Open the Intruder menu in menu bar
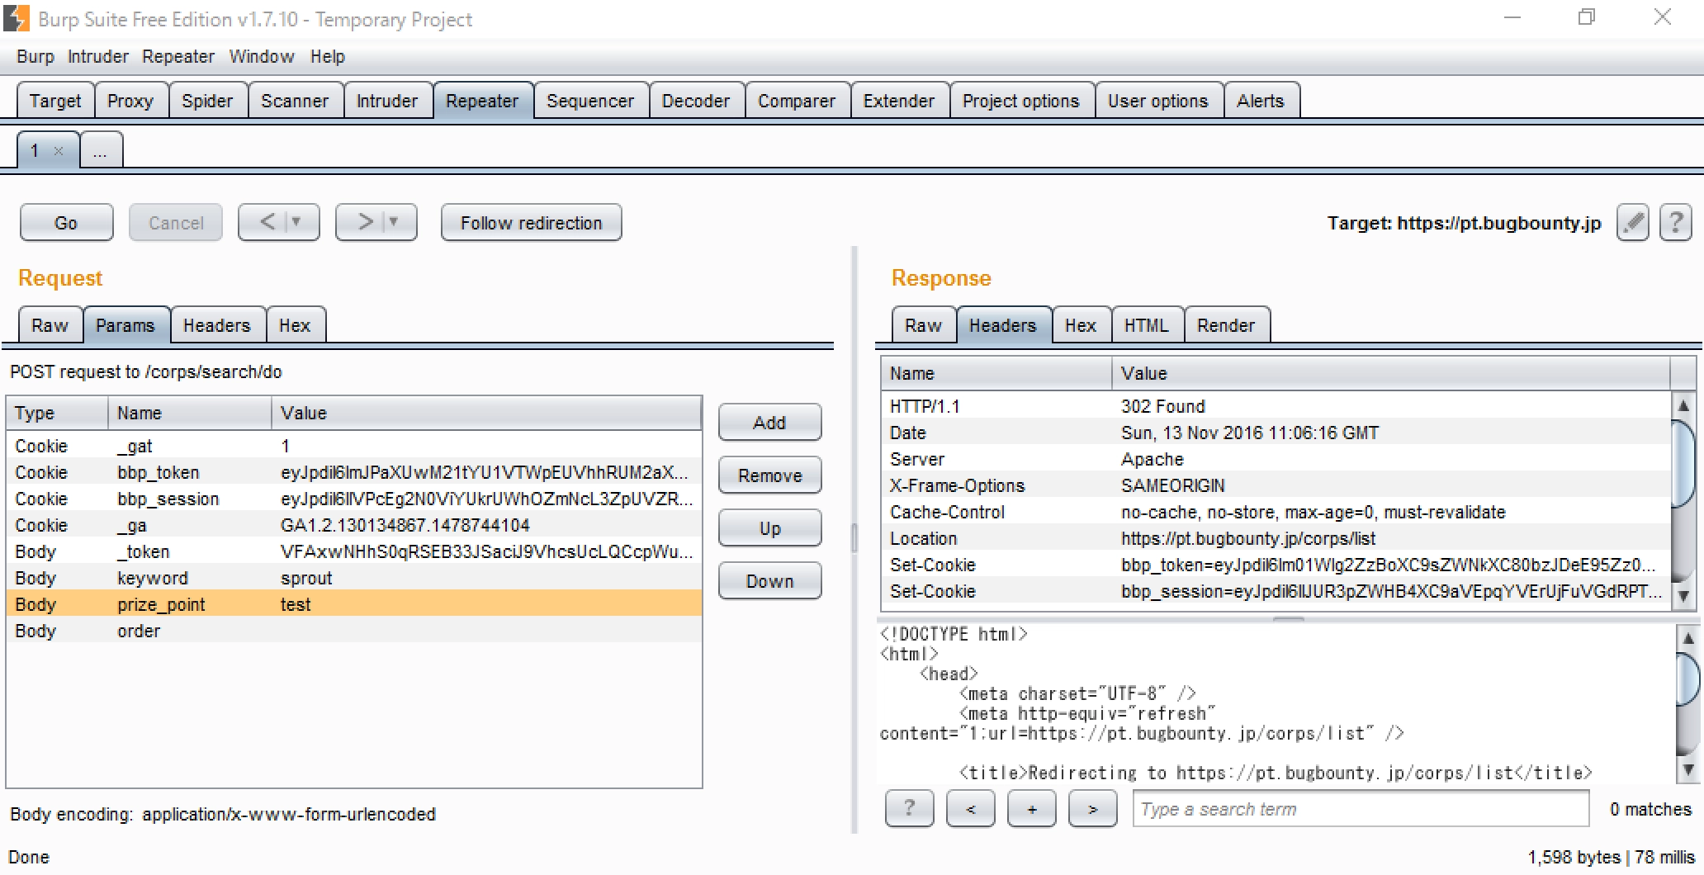This screenshot has width=1704, height=875. pyautogui.click(x=97, y=56)
